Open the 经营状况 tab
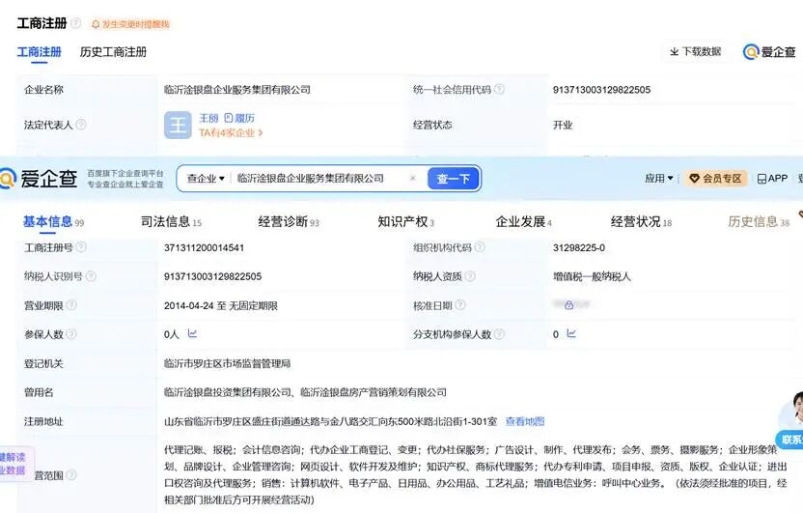The width and height of the screenshot is (803, 513). (x=641, y=222)
